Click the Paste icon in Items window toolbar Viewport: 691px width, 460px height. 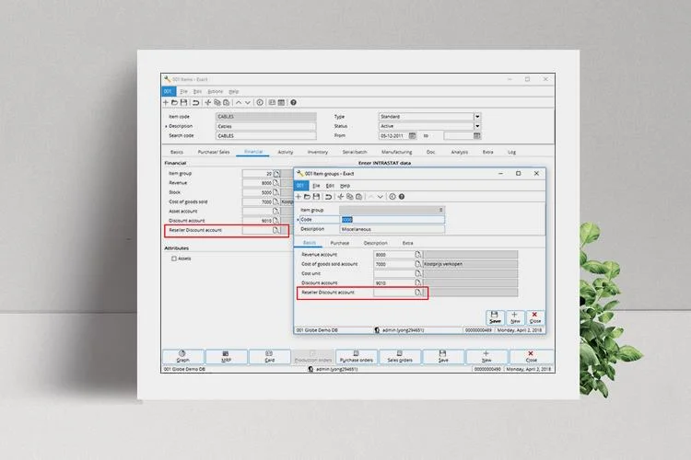point(226,102)
